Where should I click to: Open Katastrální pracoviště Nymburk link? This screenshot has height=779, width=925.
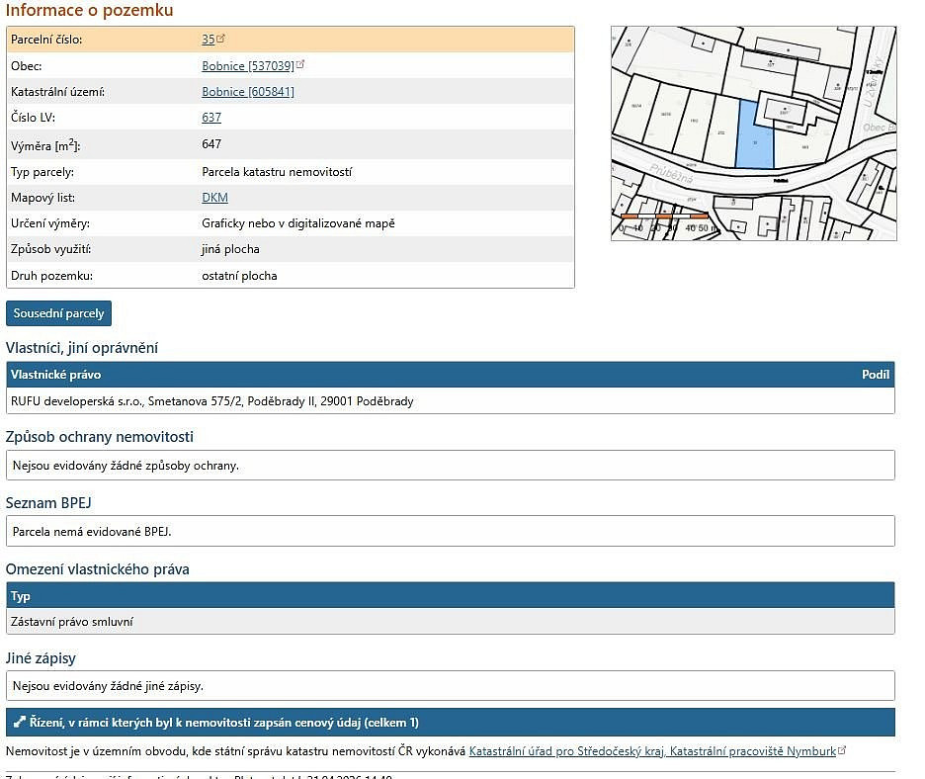click(652, 751)
